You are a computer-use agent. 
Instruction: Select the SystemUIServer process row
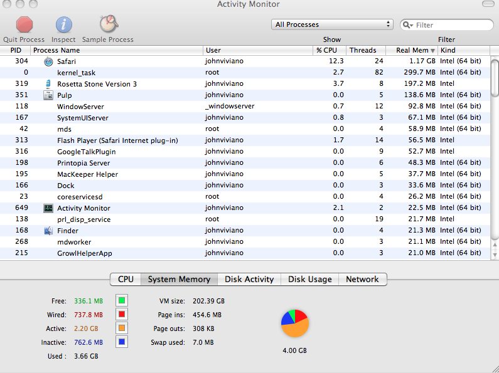(245, 118)
